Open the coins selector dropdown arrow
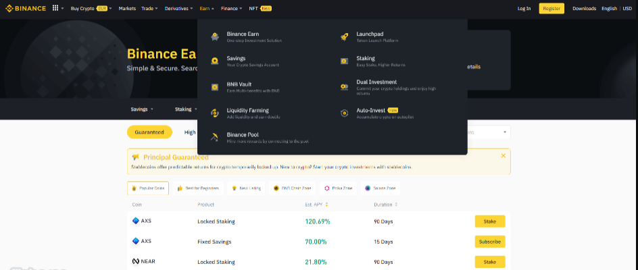This screenshot has width=638, height=270. tap(505, 132)
